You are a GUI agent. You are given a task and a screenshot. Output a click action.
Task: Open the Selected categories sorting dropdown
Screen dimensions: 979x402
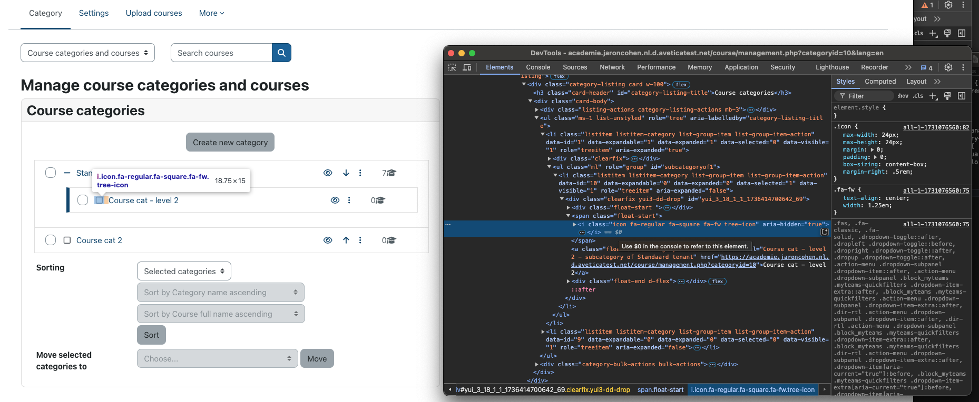pyautogui.click(x=184, y=271)
